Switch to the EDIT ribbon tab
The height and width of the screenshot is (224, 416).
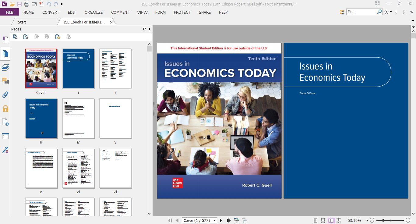tap(72, 12)
